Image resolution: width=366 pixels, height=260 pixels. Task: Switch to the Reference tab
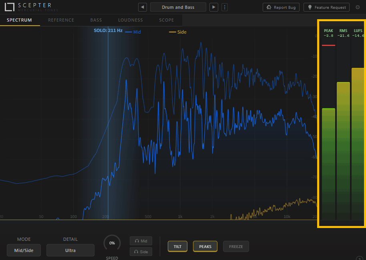point(61,20)
